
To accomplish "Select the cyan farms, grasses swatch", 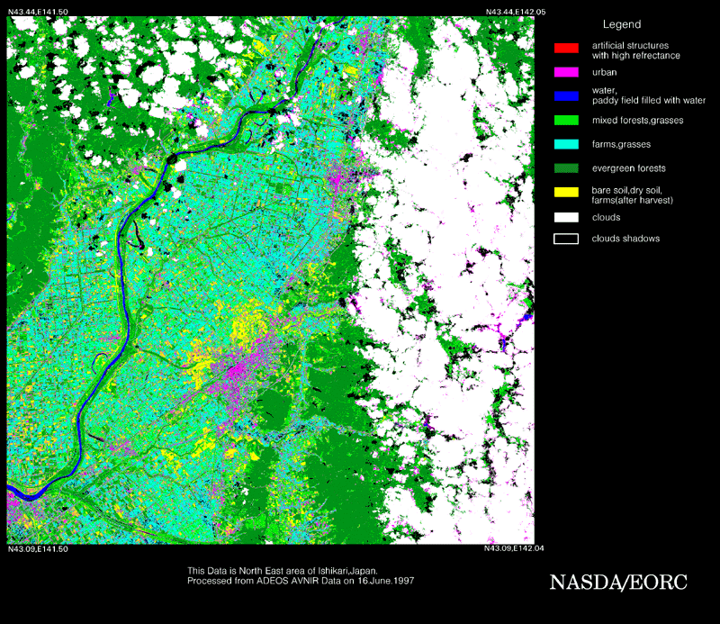I will pyautogui.click(x=566, y=144).
